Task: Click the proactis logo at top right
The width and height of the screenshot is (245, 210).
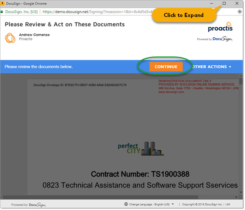Action: pos(220,27)
